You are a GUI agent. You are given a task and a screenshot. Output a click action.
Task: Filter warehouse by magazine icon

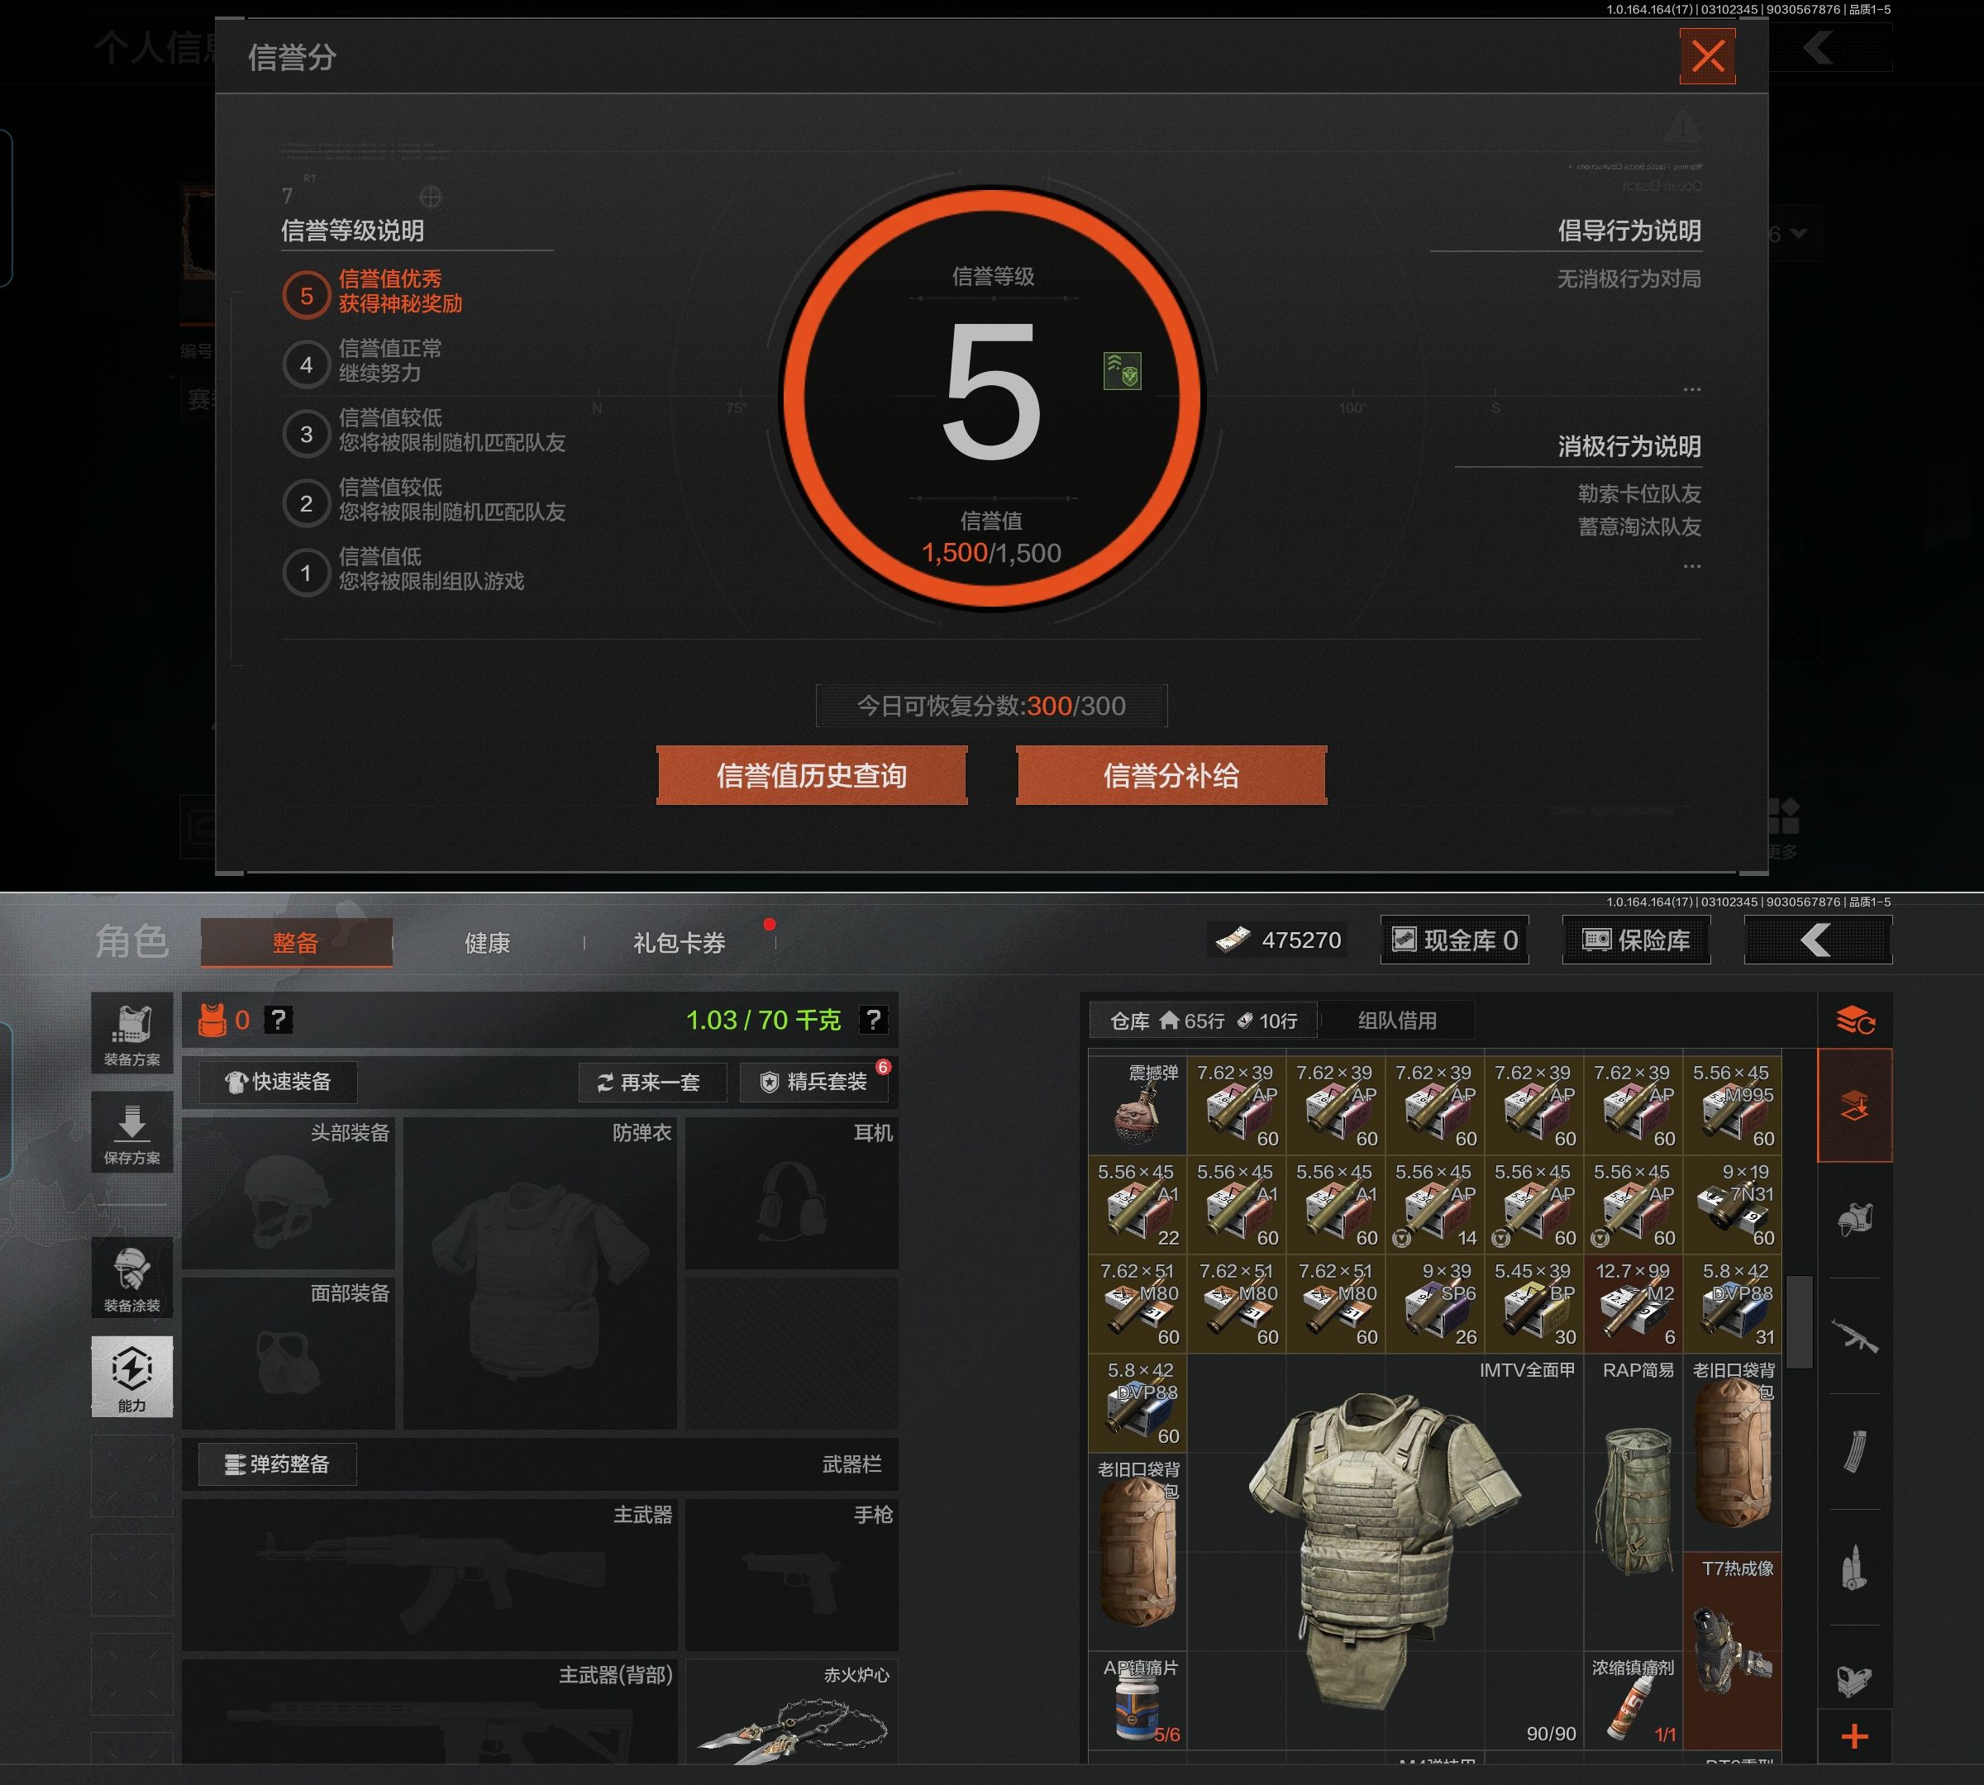(x=1853, y=1451)
